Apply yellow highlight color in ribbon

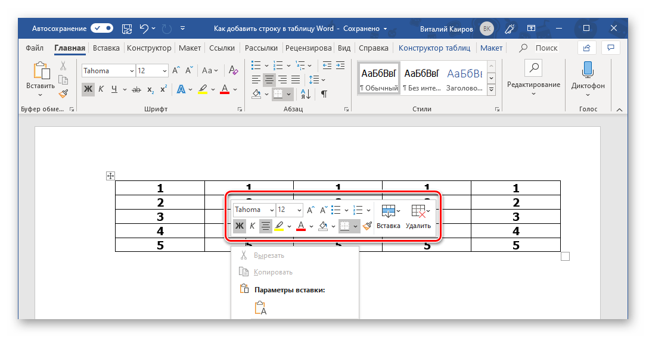pyautogui.click(x=202, y=89)
